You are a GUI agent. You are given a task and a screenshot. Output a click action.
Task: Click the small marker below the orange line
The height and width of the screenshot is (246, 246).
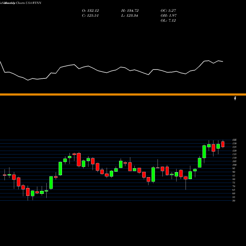coord(235,98)
